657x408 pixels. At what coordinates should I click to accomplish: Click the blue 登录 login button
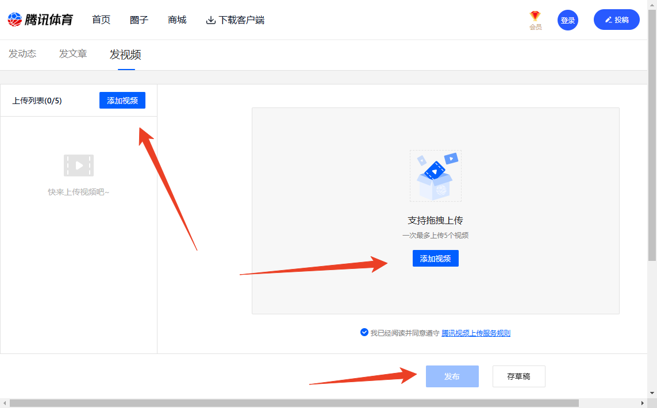pos(568,20)
